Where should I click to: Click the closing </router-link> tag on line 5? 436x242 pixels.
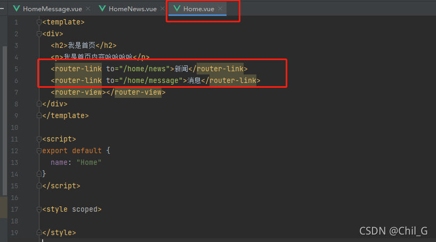218,69
